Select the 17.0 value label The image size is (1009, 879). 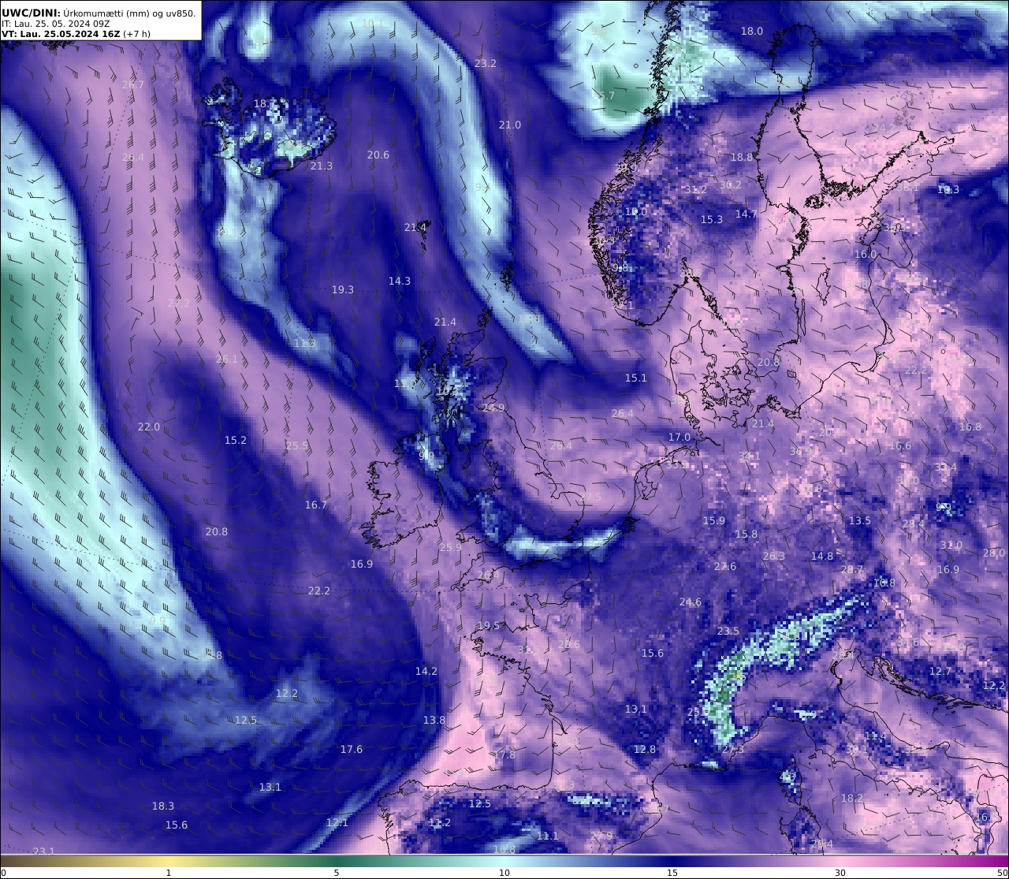[679, 437]
